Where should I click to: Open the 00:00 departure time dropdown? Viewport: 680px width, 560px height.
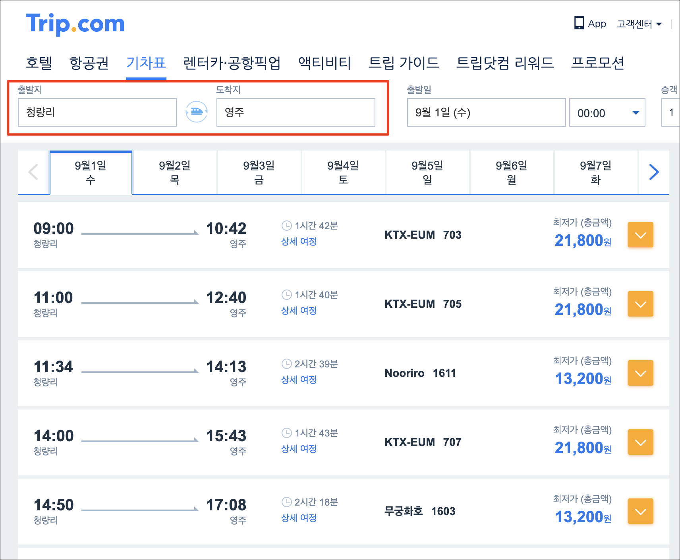tap(607, 113)
